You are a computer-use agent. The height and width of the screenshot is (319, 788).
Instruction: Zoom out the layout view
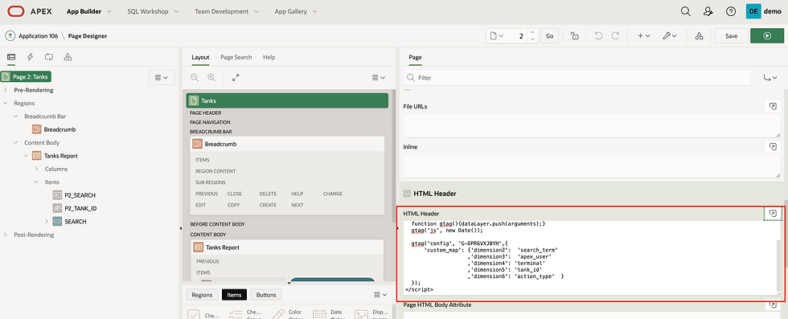click(x=195, y=77)
